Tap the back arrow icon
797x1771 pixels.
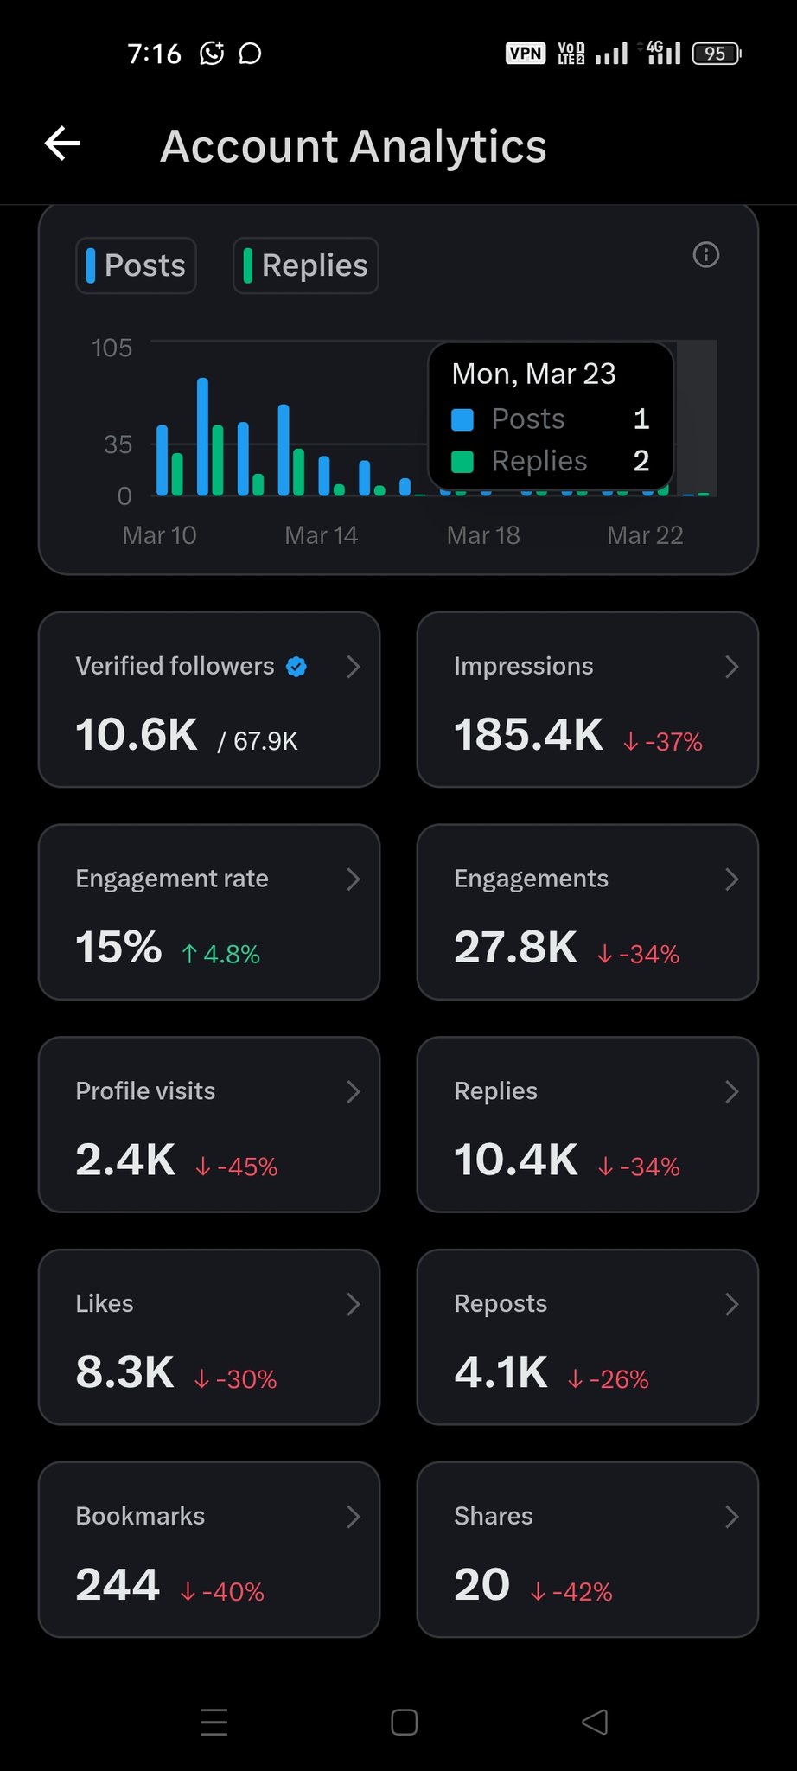pos(62,144)
